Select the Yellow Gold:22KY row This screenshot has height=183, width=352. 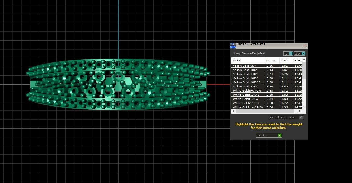tap(267, 86)
